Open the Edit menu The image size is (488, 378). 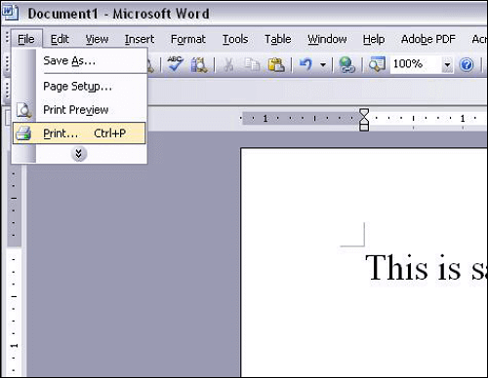pos(60,39)
